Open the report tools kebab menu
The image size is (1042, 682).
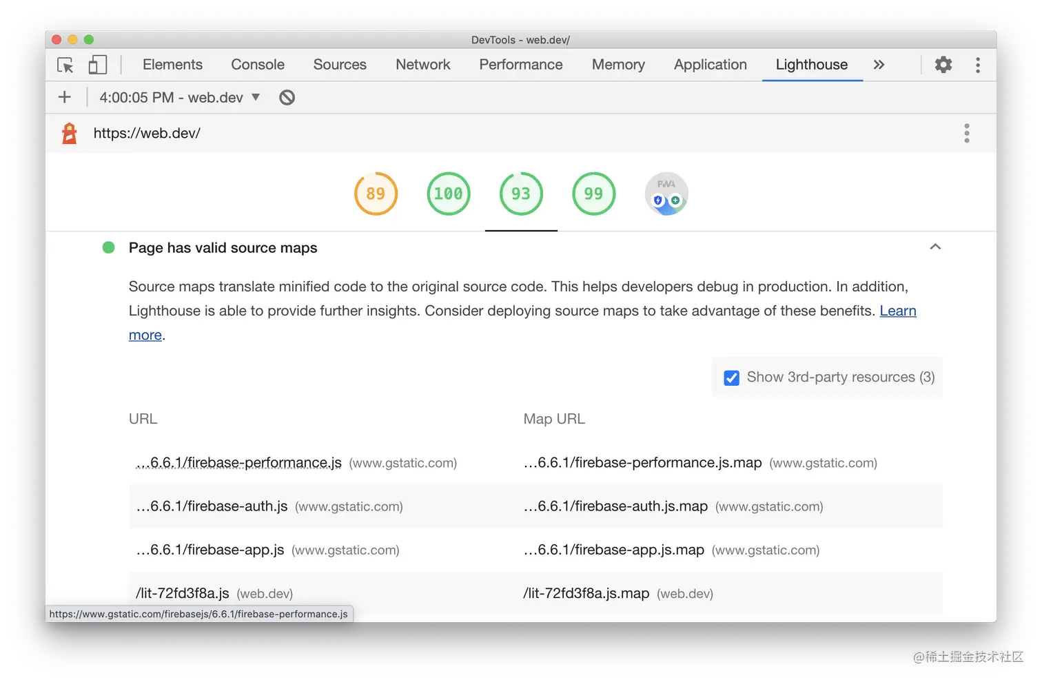967,133
